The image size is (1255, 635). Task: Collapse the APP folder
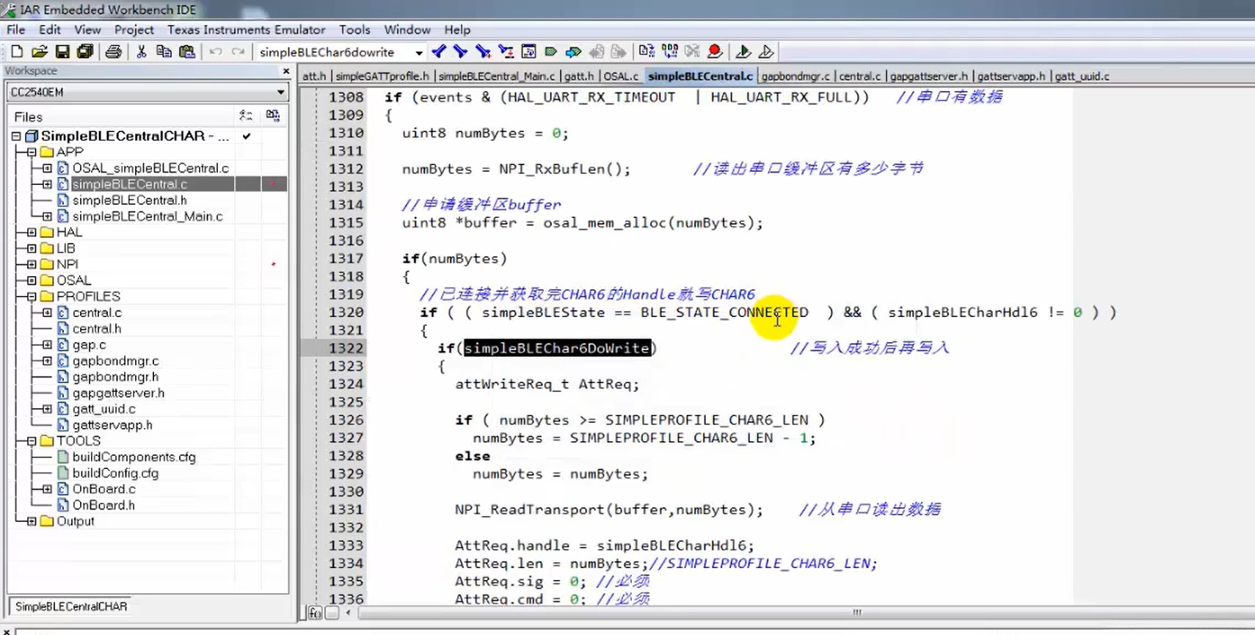(x=32, y=152)
